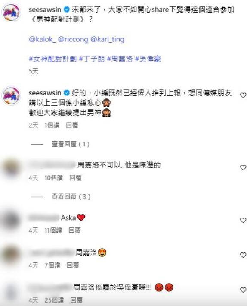Open hashtag #周嘉洛
Viewport: 247px width, 306px height.
[120, 59]
